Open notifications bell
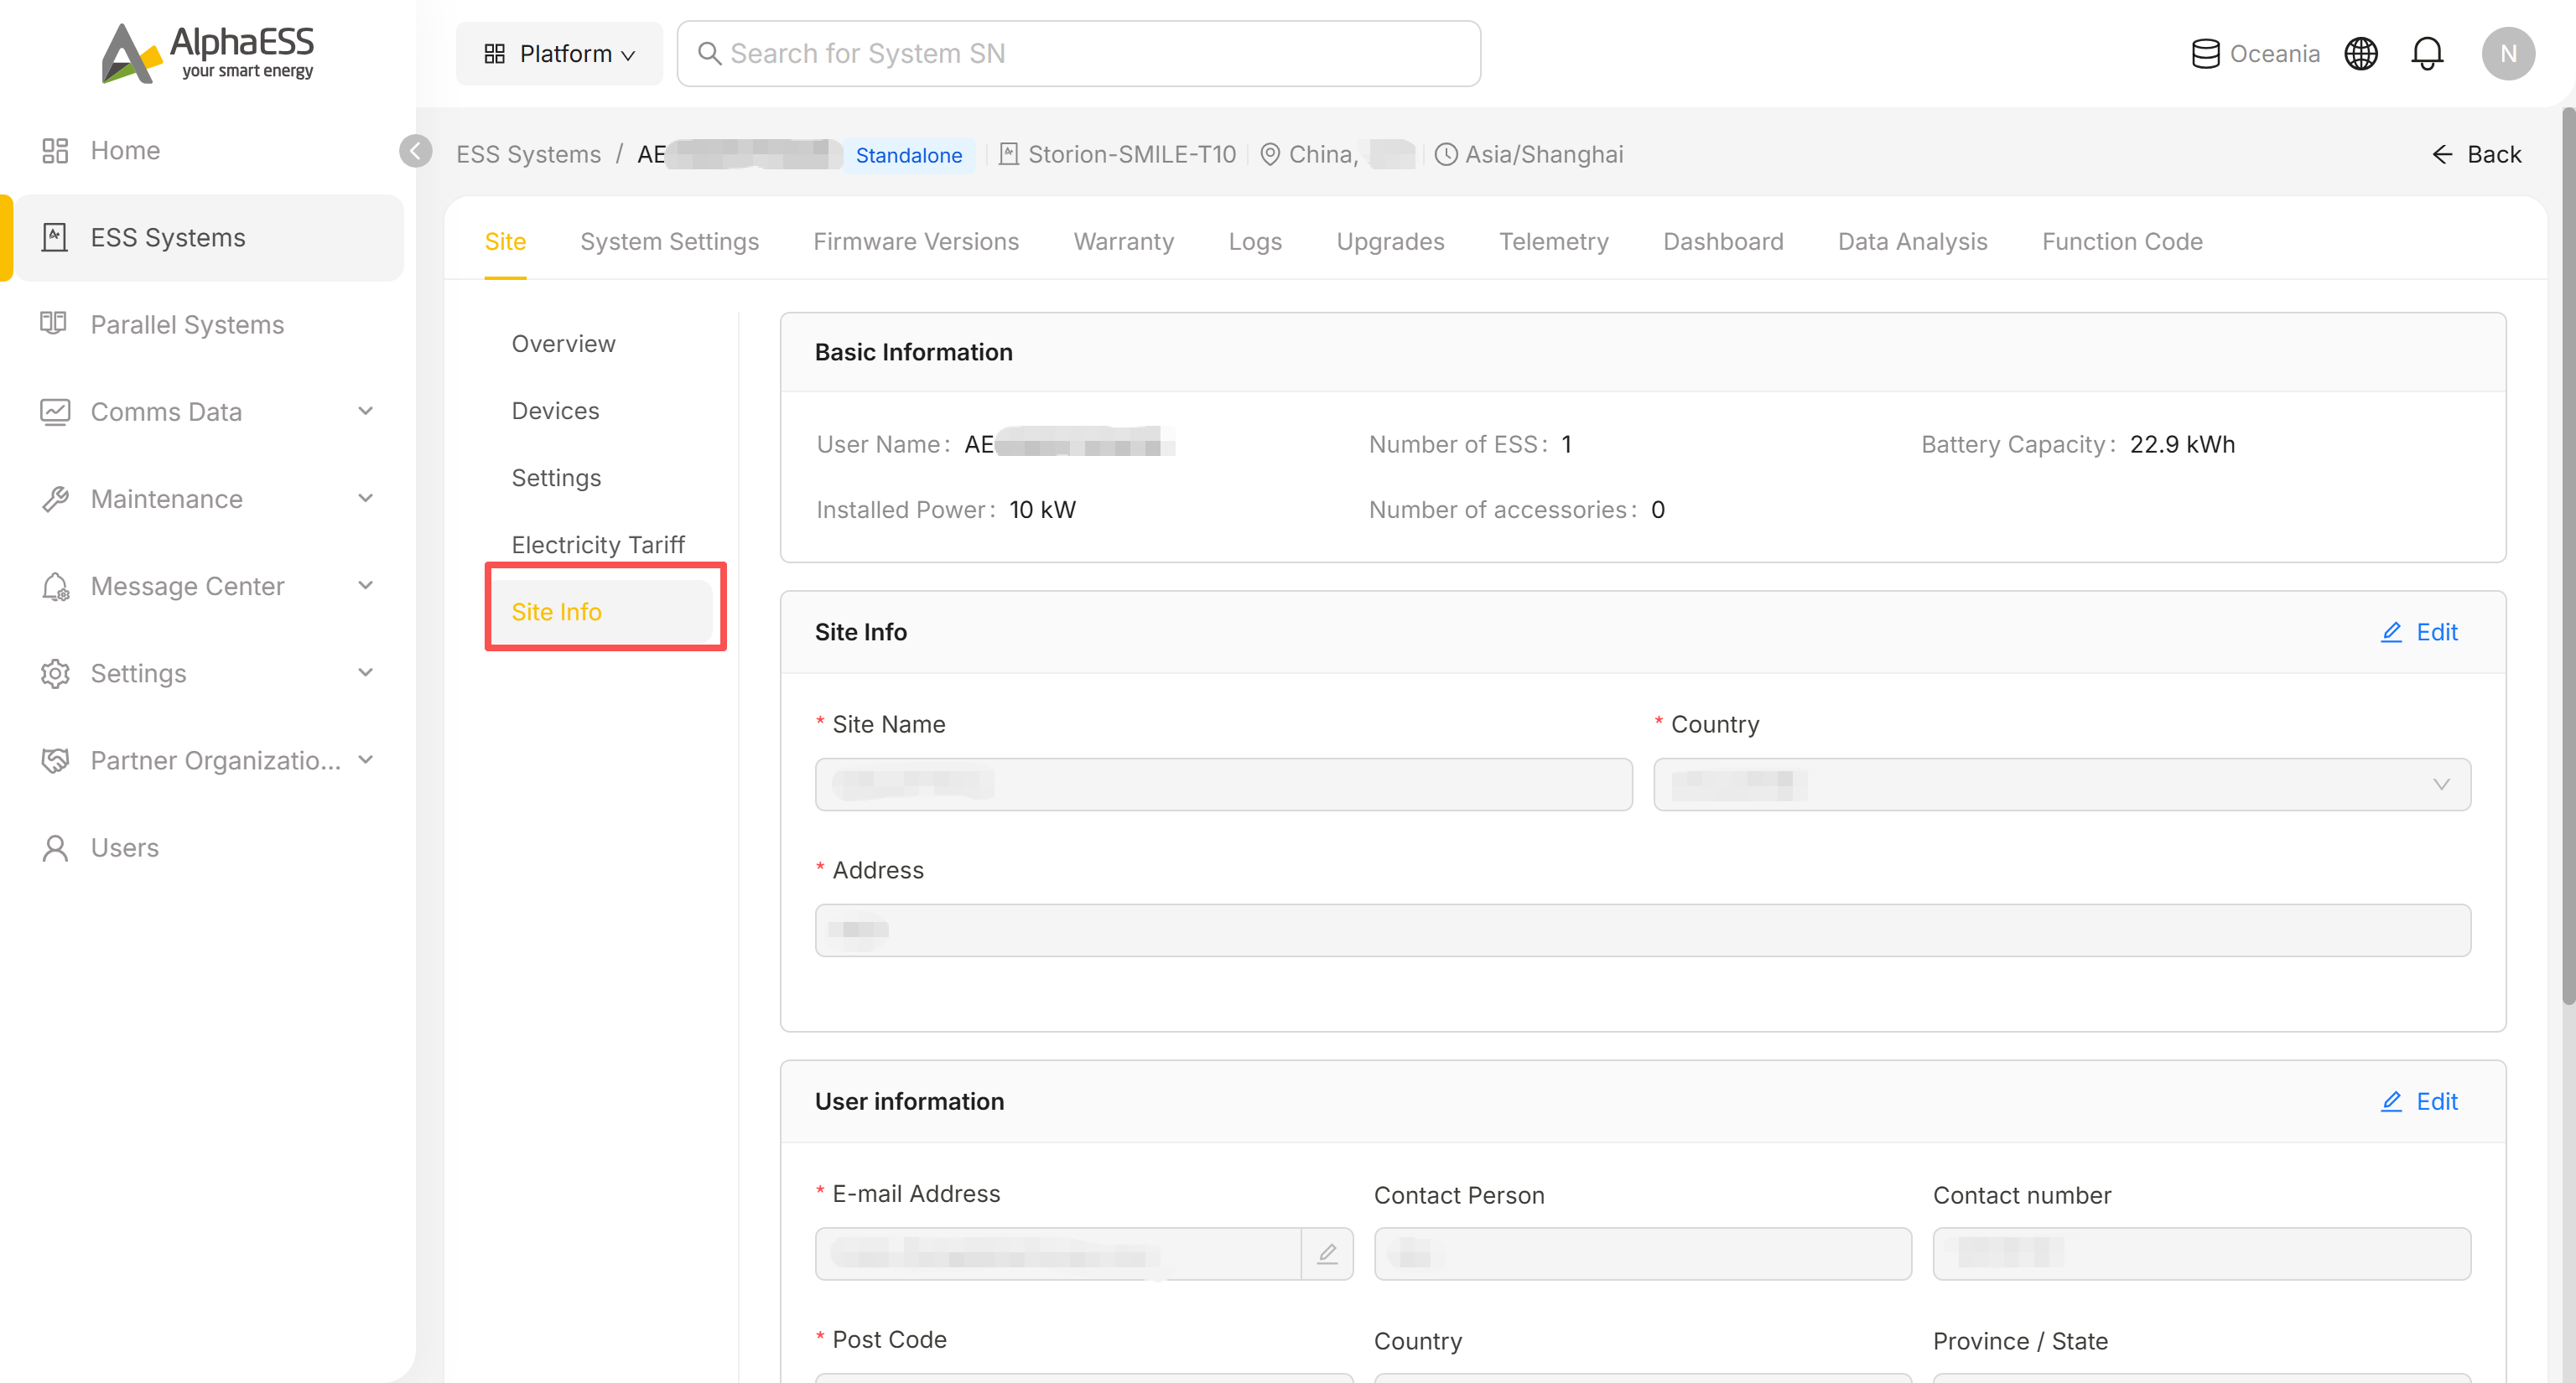This screenshot has height=1383, width=2576. click(x=2427, y=54)
